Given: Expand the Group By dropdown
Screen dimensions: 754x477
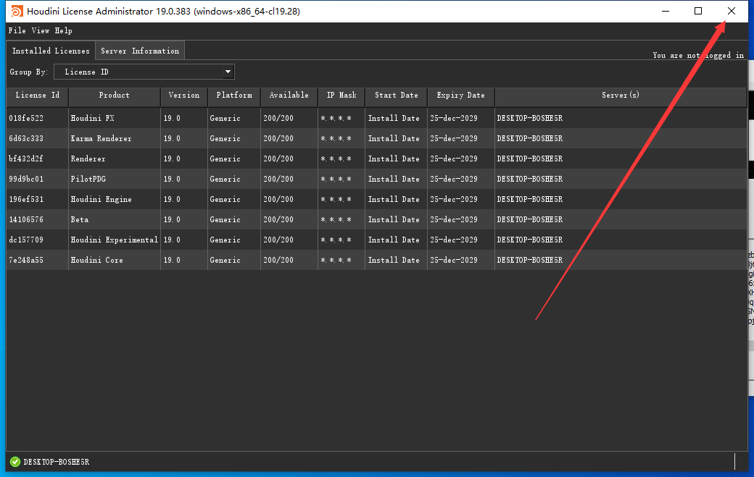Looking at the screenshot, I should click(x=144, y=72).
